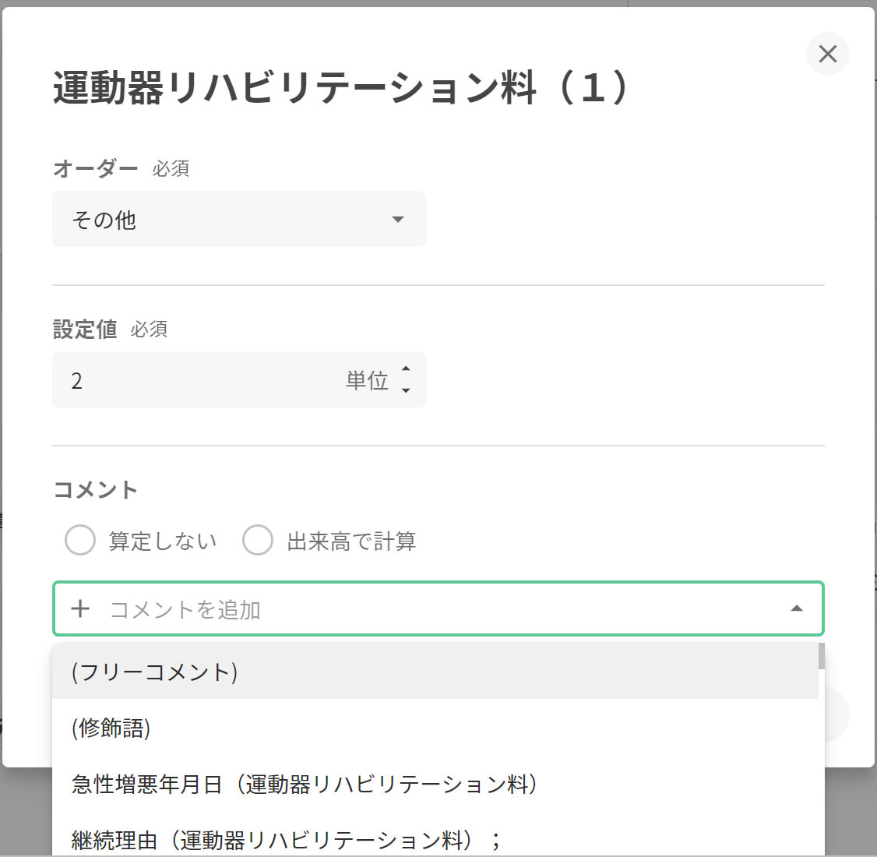877x857 pixels.
Task: Select the 出来高で計算 radio button
Action: 258,541
